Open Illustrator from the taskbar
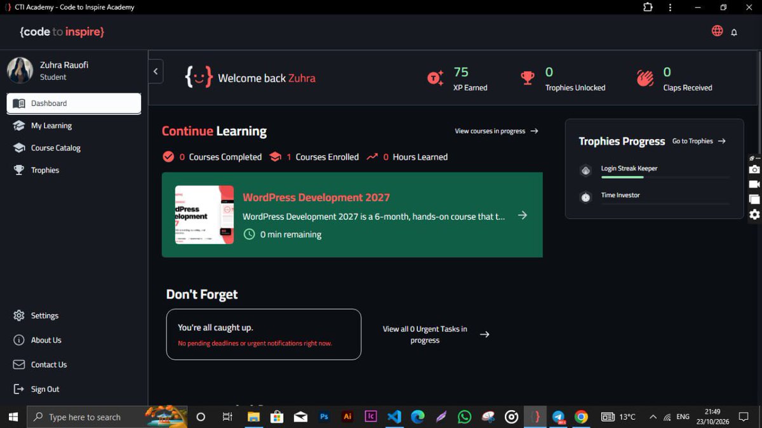The image size is (762, 428). tap(347, 417)
